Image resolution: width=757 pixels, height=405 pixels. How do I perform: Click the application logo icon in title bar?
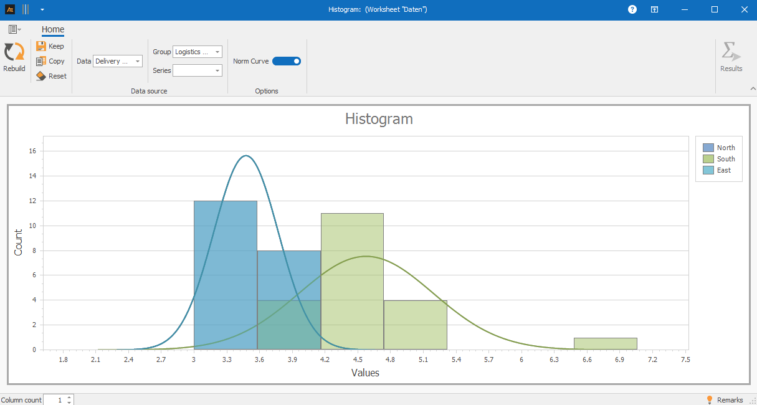click(10, 9)
